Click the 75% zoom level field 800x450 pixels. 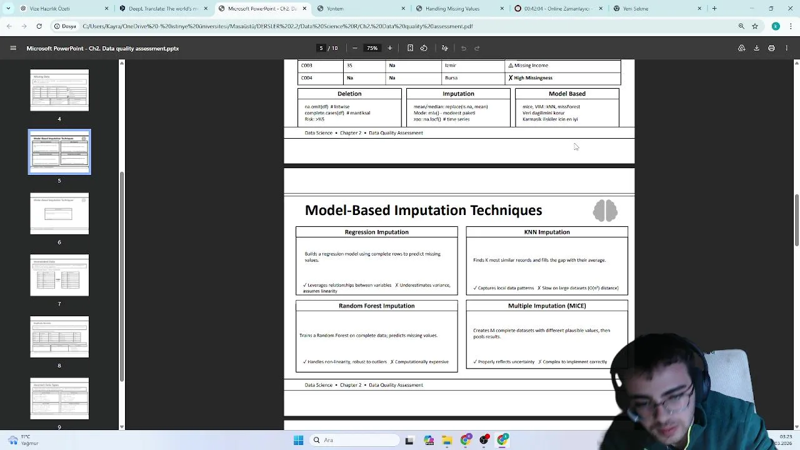372,48
